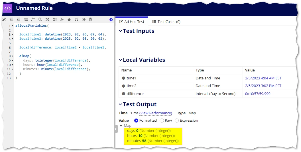Collapse the Map output tree node
The width and height of the screenshot is (301, 152).
121,126
